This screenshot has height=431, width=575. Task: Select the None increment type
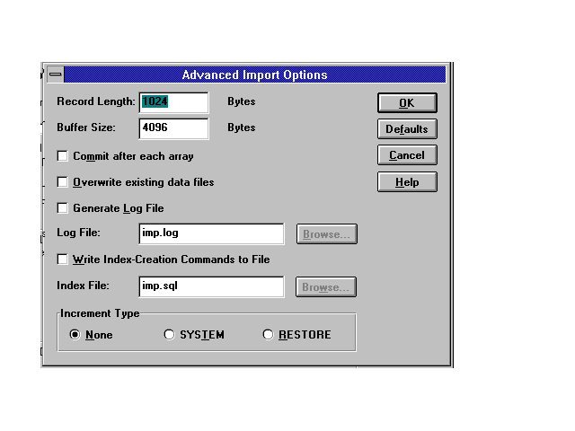(75, 335)
